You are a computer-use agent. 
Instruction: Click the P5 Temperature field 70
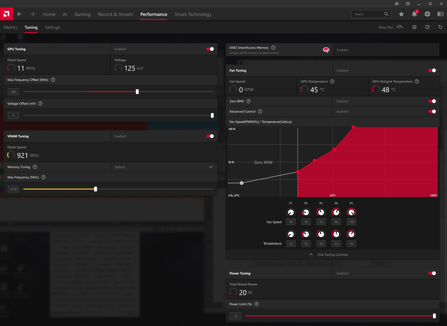click(351, 244)
